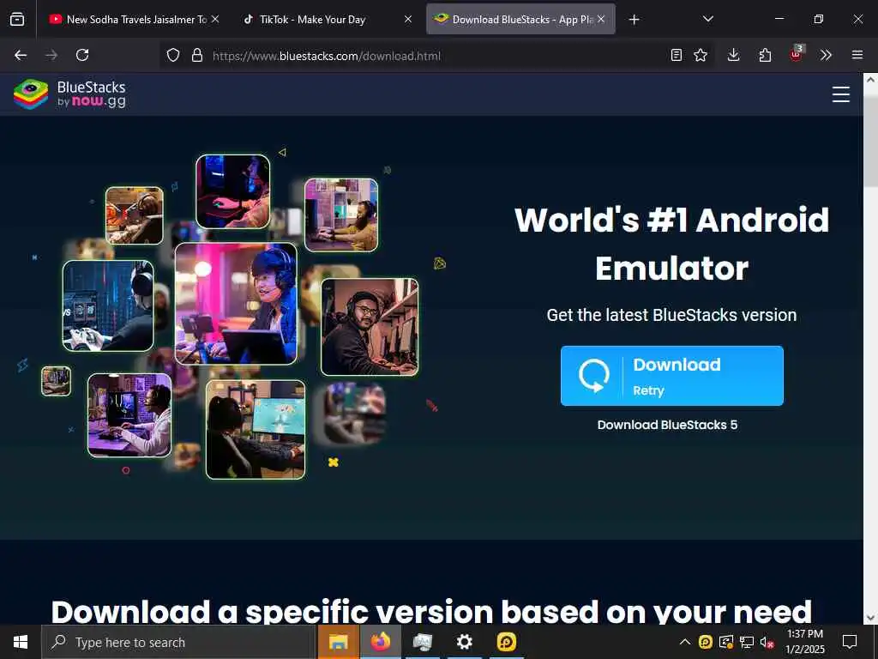878x659 pixels.
Task: Toggle reader view icon
Action: pos(677,55)
